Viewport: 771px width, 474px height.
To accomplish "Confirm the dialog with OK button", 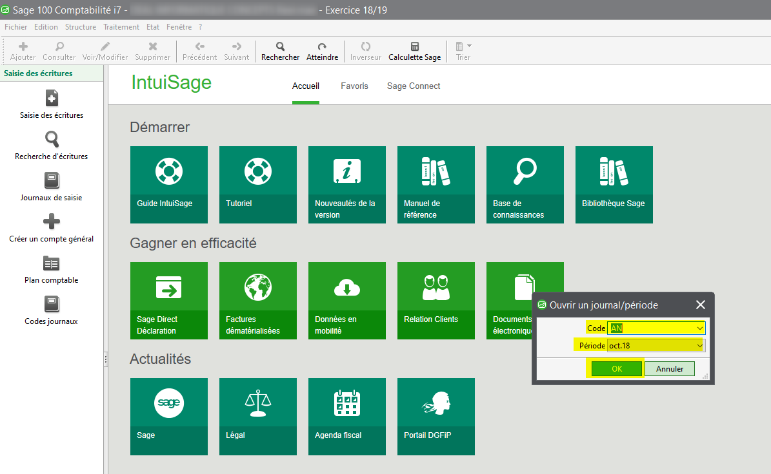I will (617, 369).
